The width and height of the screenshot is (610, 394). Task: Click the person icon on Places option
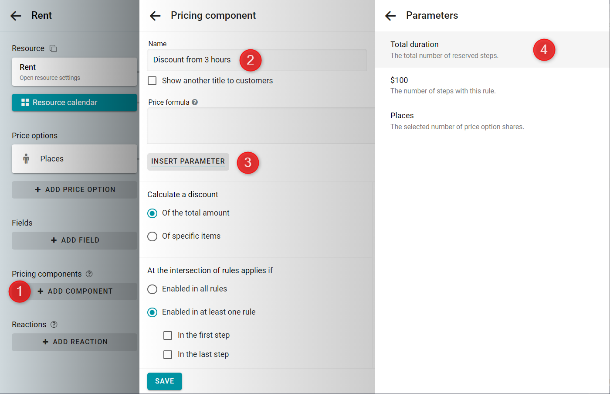[26, 159]
